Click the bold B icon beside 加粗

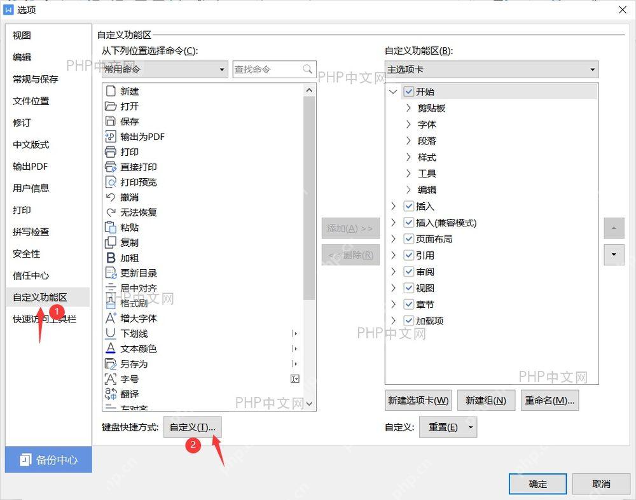pos(111,258)
